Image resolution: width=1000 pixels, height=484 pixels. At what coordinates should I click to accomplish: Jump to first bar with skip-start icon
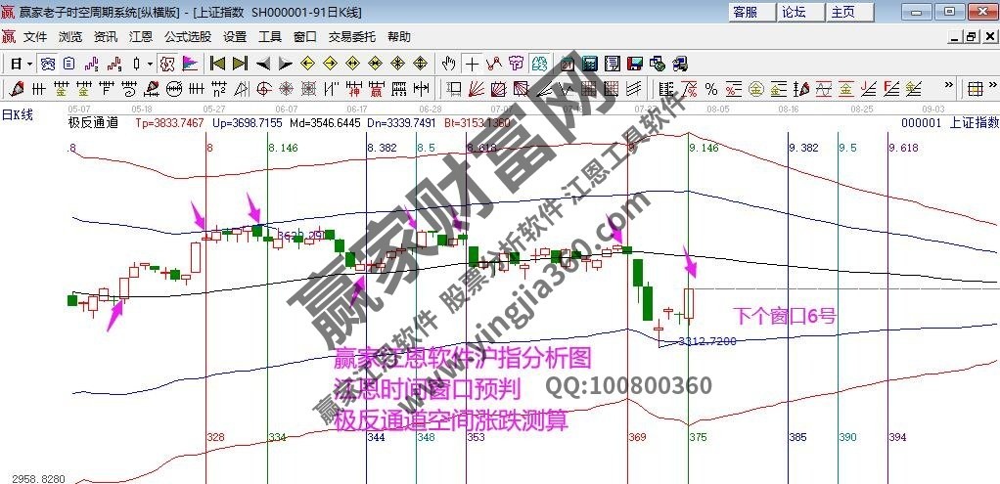(x=217, y=64)
